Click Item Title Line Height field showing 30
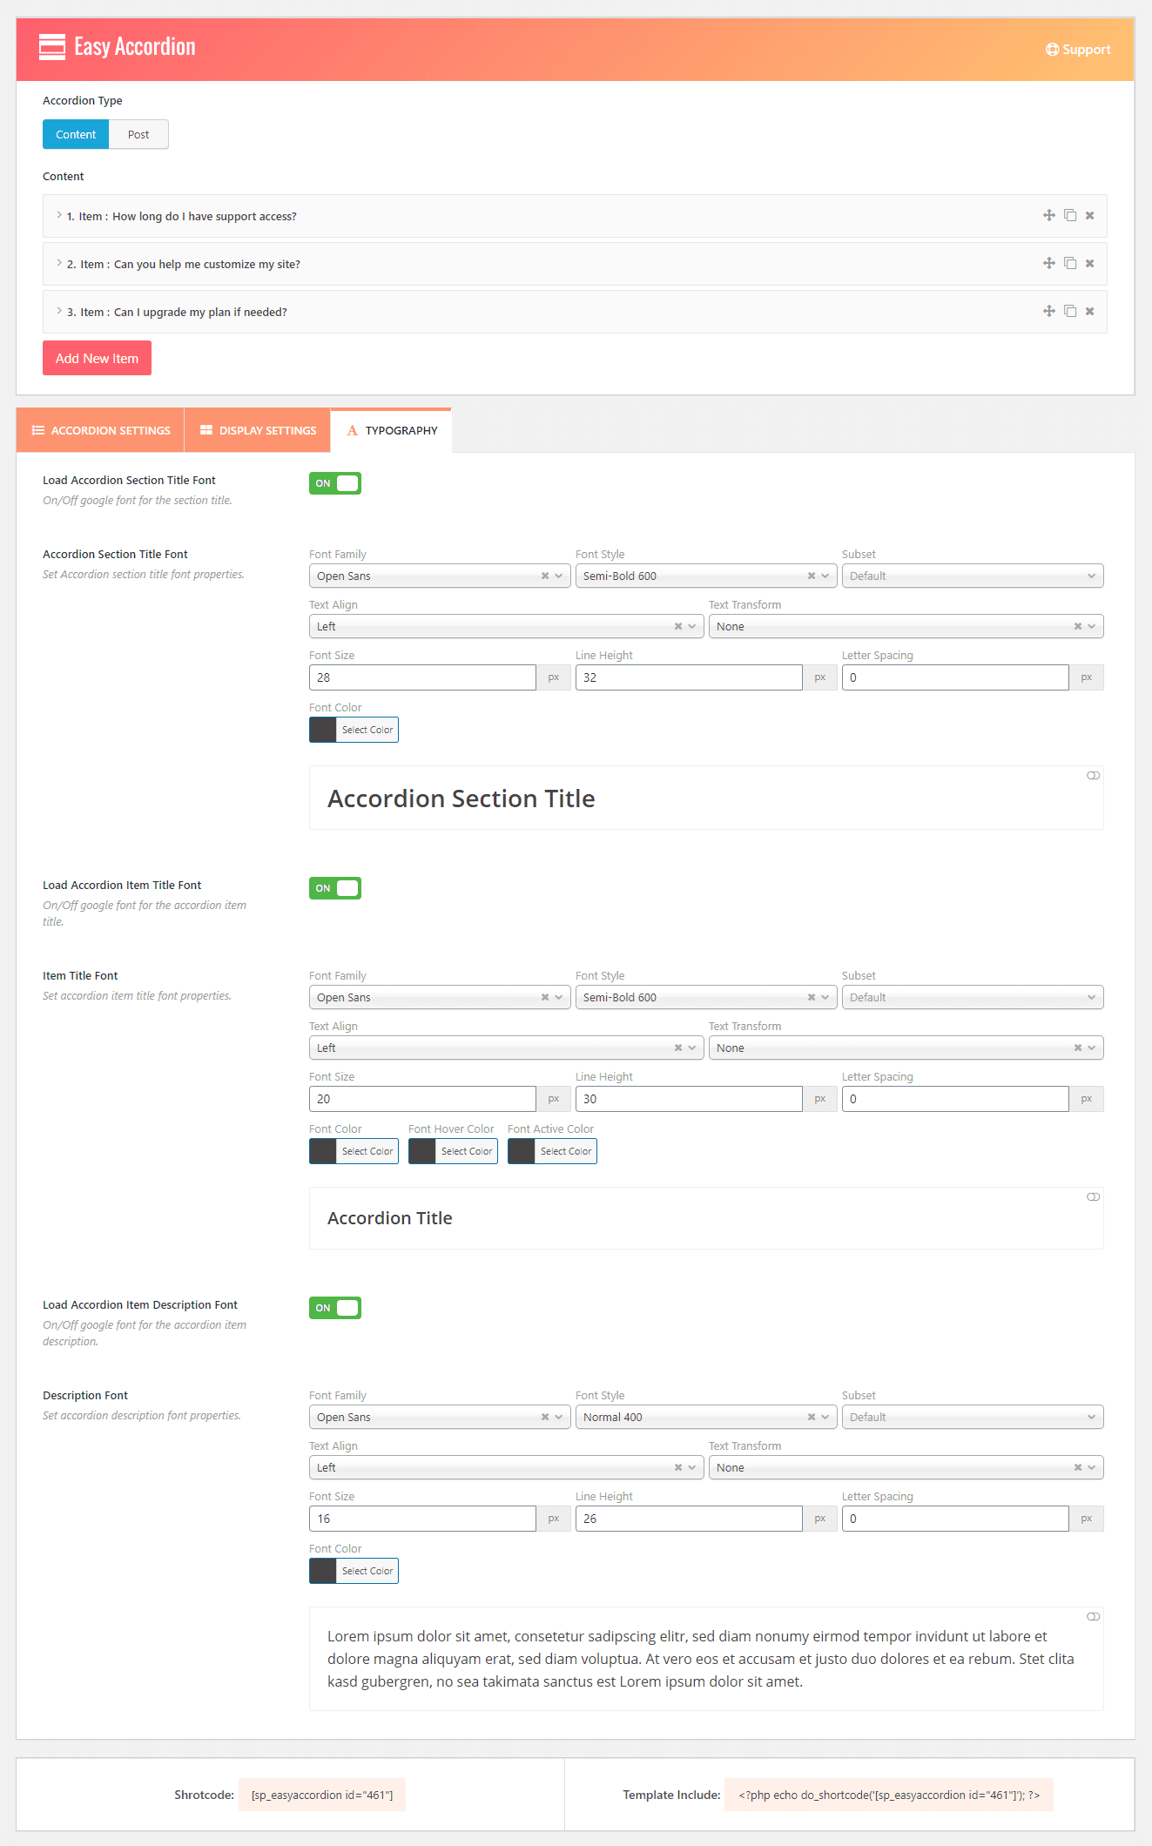1152x1846 pixels. (x=689, y=1099)
